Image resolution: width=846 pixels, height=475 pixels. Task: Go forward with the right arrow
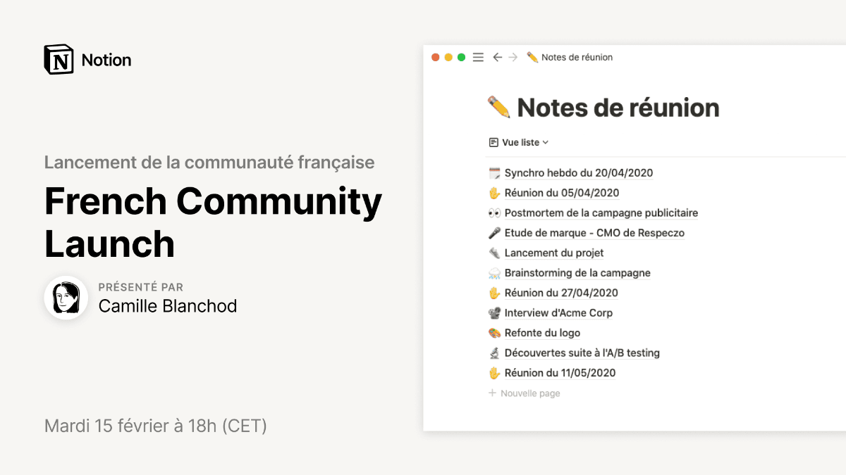pyautogui.click(x=513, y=58)
